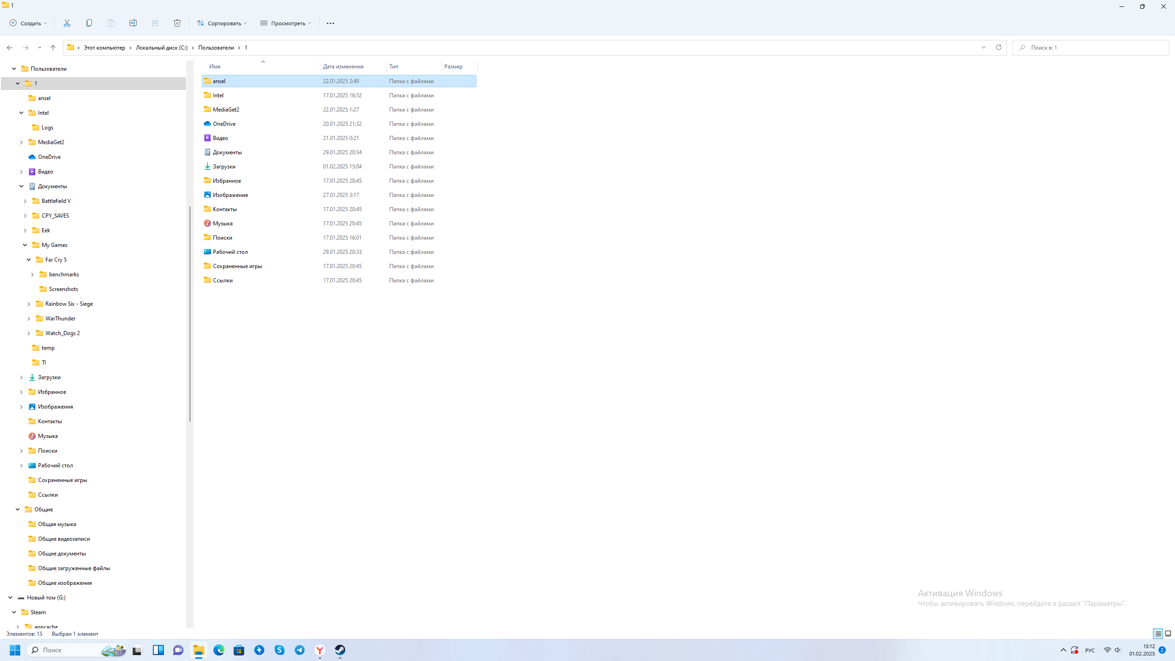Screen dimensions: 1175x661
Task: Switch to details view icon at bottom-right
Action: 1158,634
